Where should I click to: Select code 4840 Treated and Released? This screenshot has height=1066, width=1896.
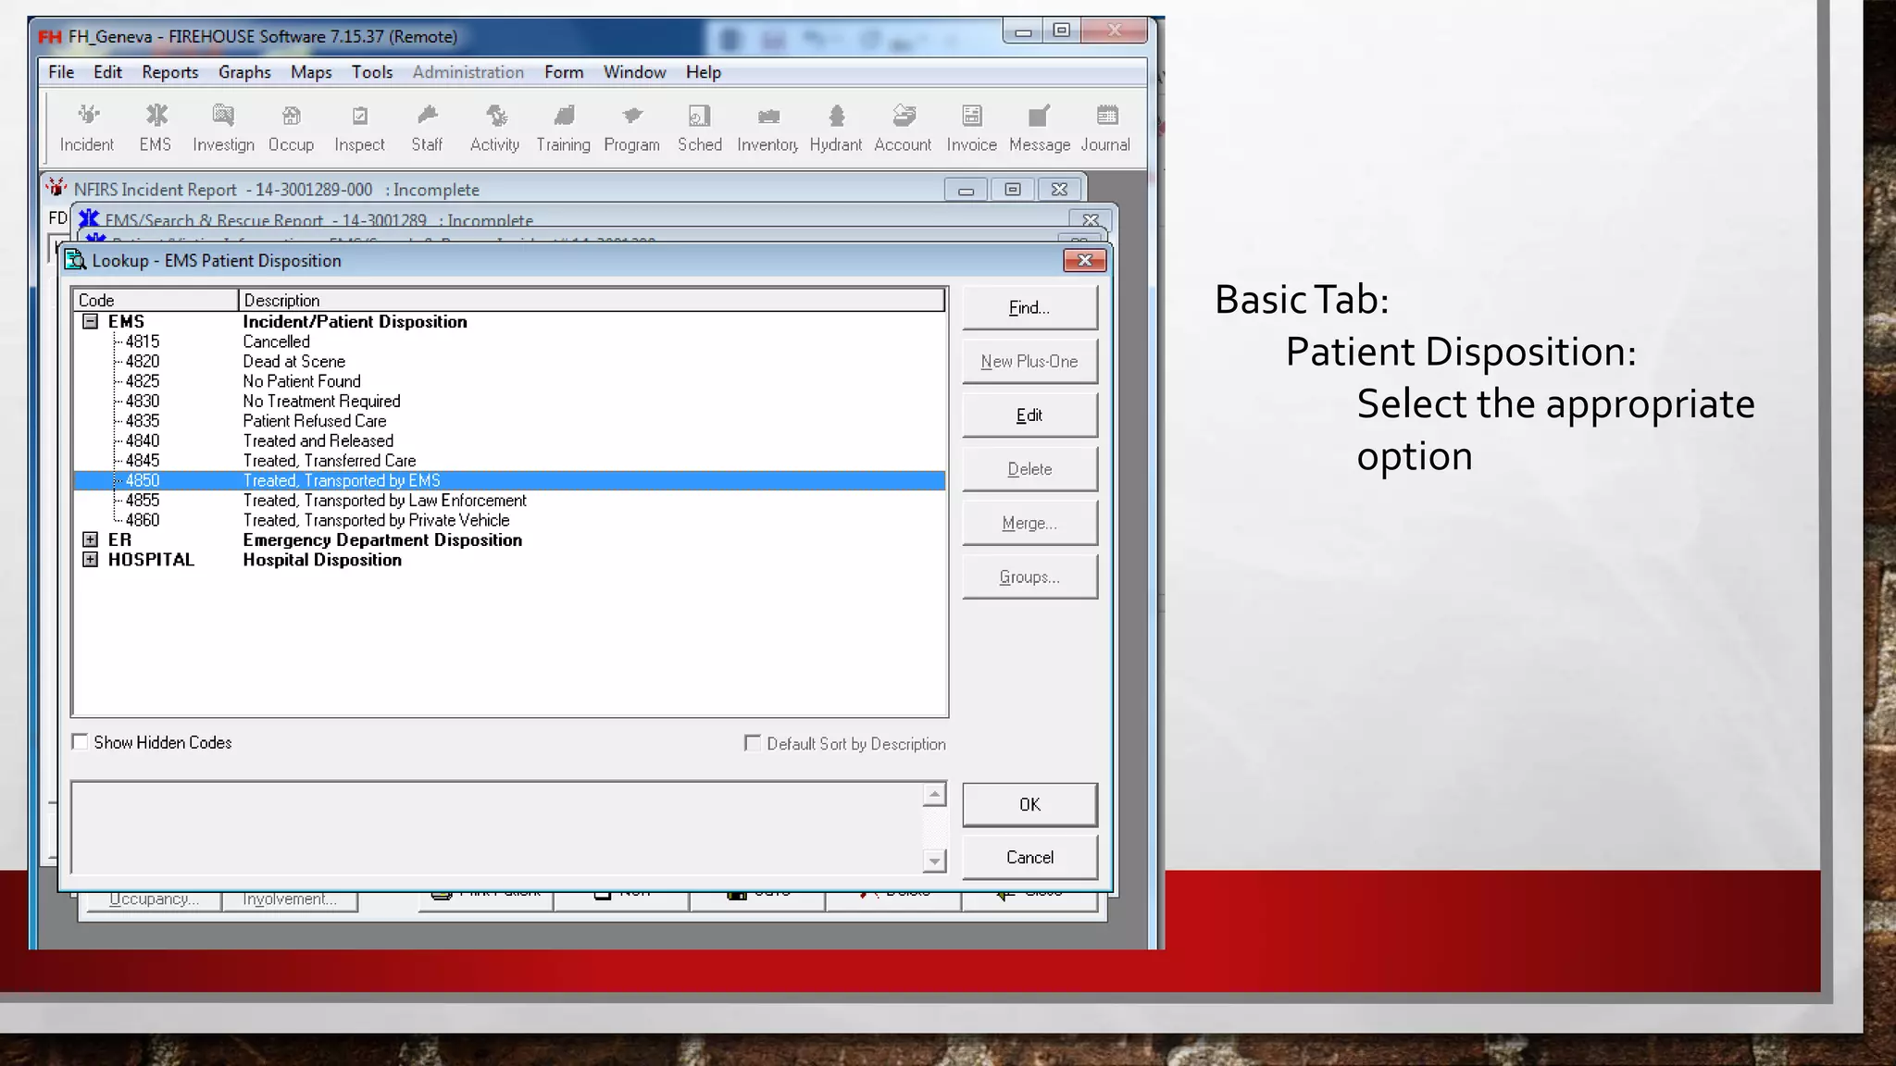(509, 440)
